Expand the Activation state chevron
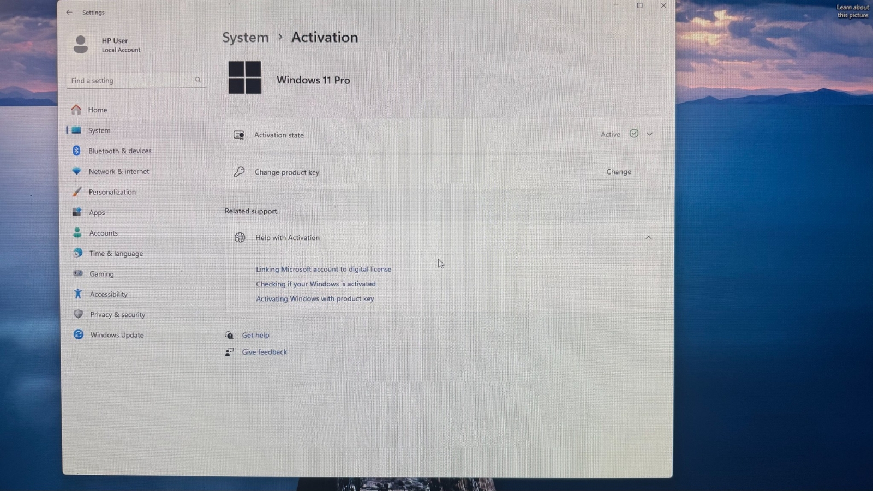 coord(649,134)
